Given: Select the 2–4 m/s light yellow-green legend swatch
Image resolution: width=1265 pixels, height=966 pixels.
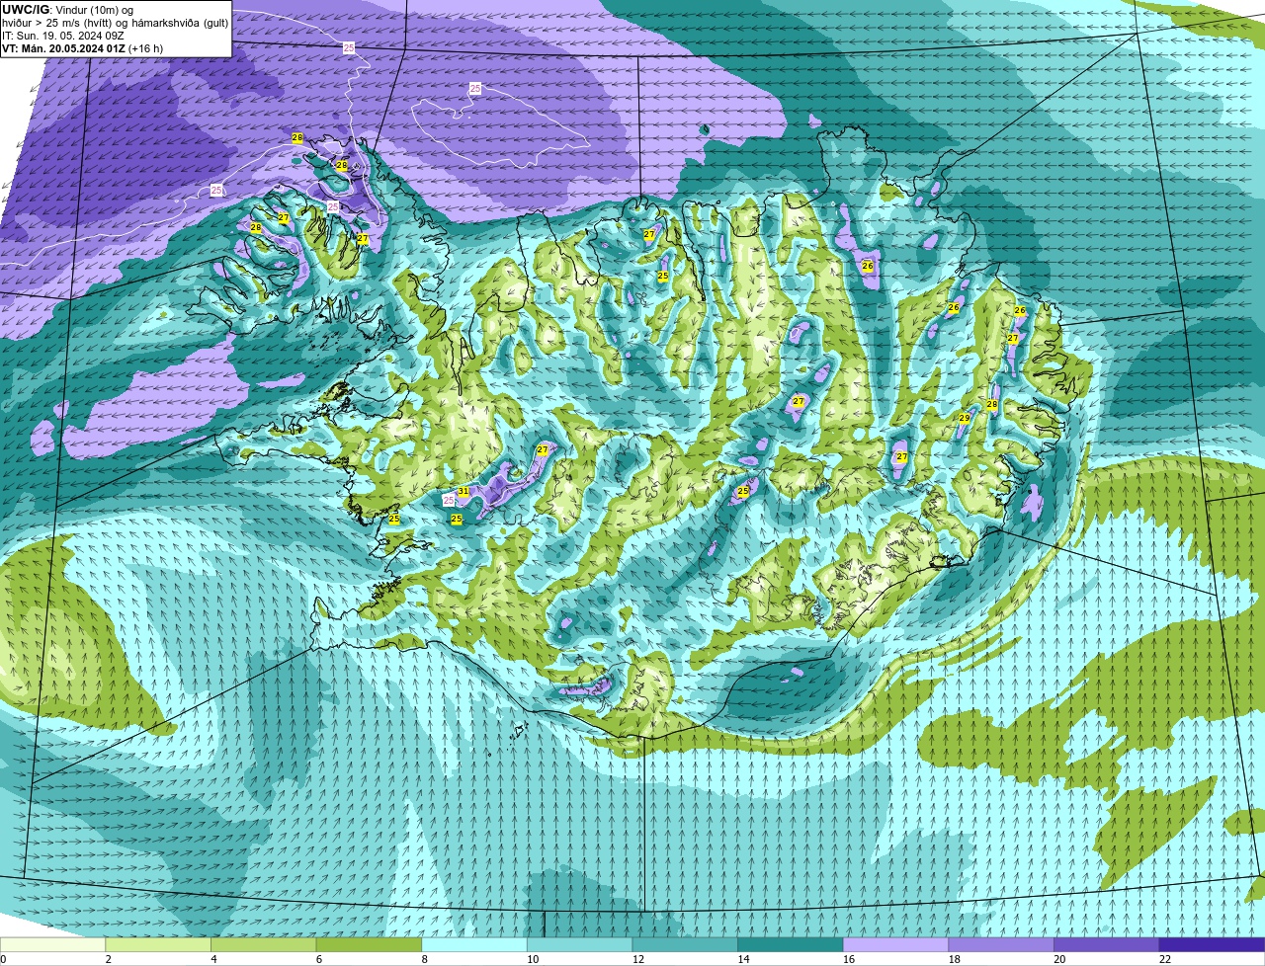Looking at the screenshot, I should 158,944.
